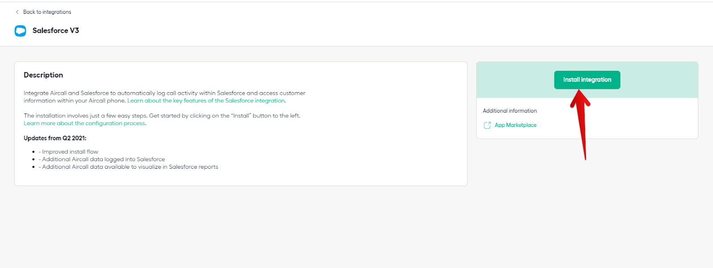The height and width of the screenshot is (268, 713).
Task: Open key features of Salesforce integration link
Action: click(206, 101)
